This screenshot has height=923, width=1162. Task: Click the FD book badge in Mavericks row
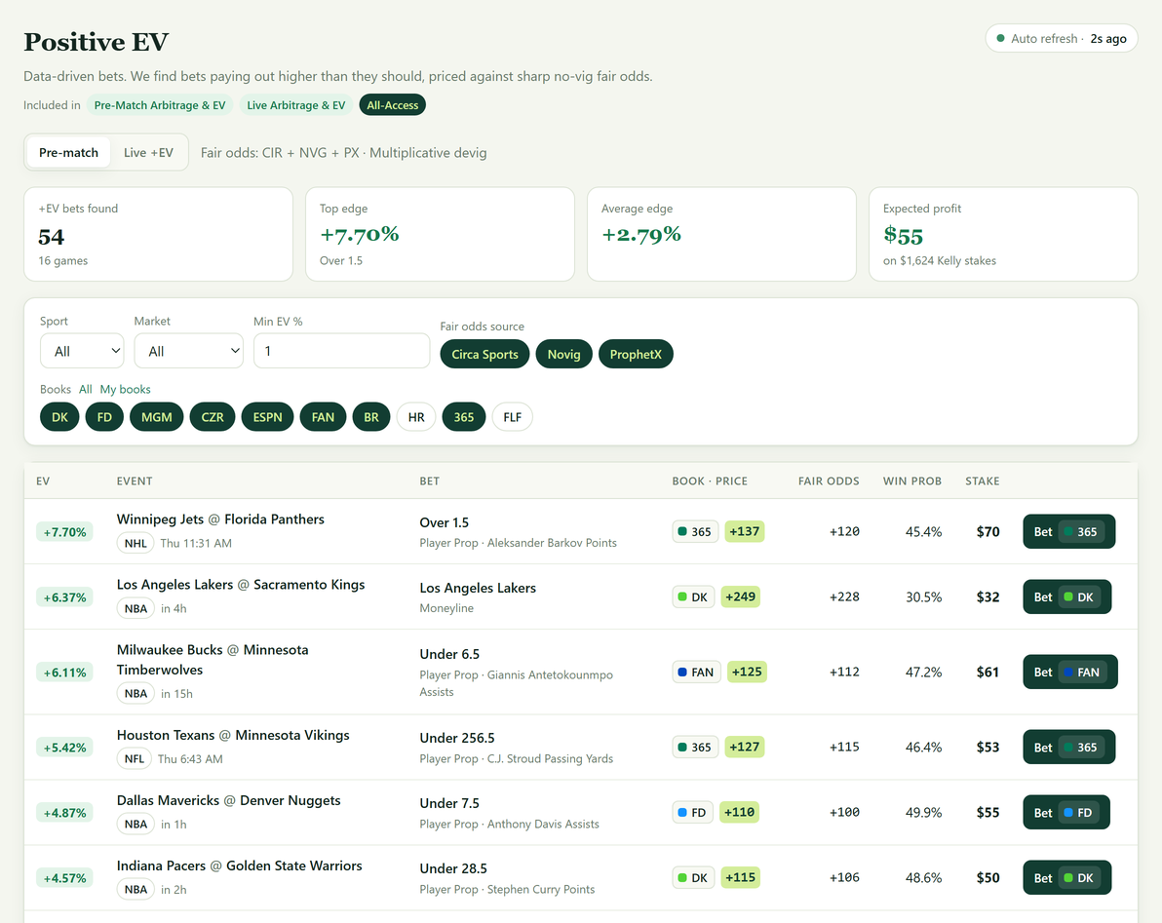coord(692,812)
